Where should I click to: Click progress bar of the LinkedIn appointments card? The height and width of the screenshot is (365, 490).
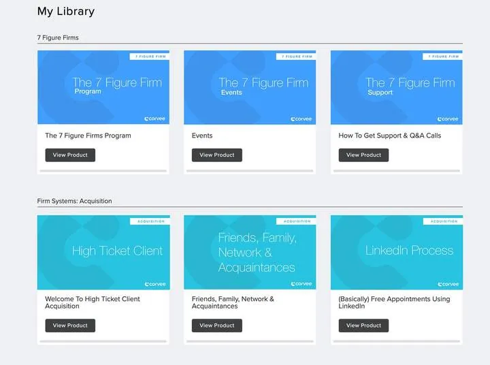[x=397, y=341]
